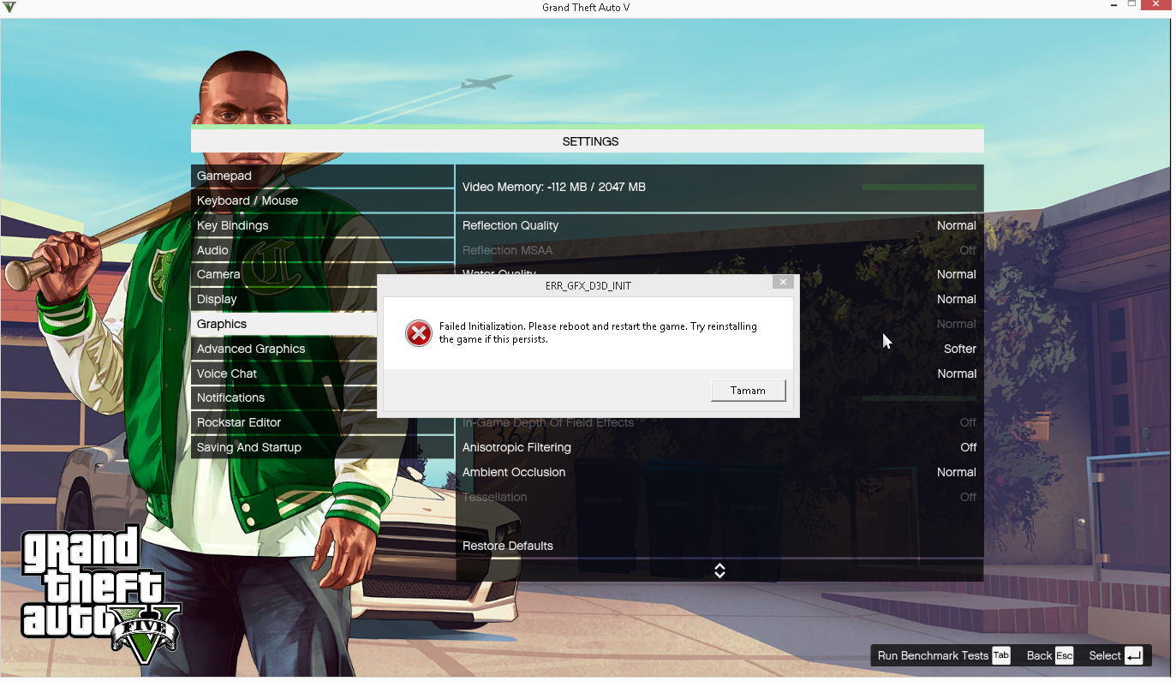Viewport: 1176px width, 681px height.
Task: Click the Enter key icon beside Select
Action: coord(1134,655)
